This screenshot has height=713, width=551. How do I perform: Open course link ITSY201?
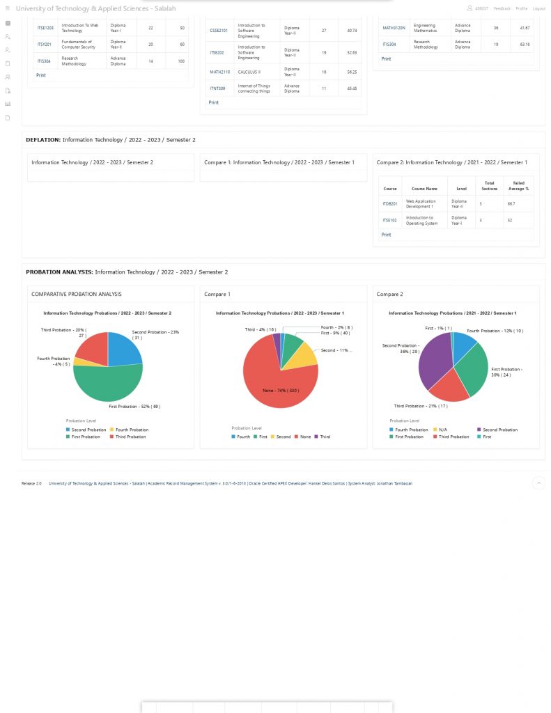pos(44,45)
